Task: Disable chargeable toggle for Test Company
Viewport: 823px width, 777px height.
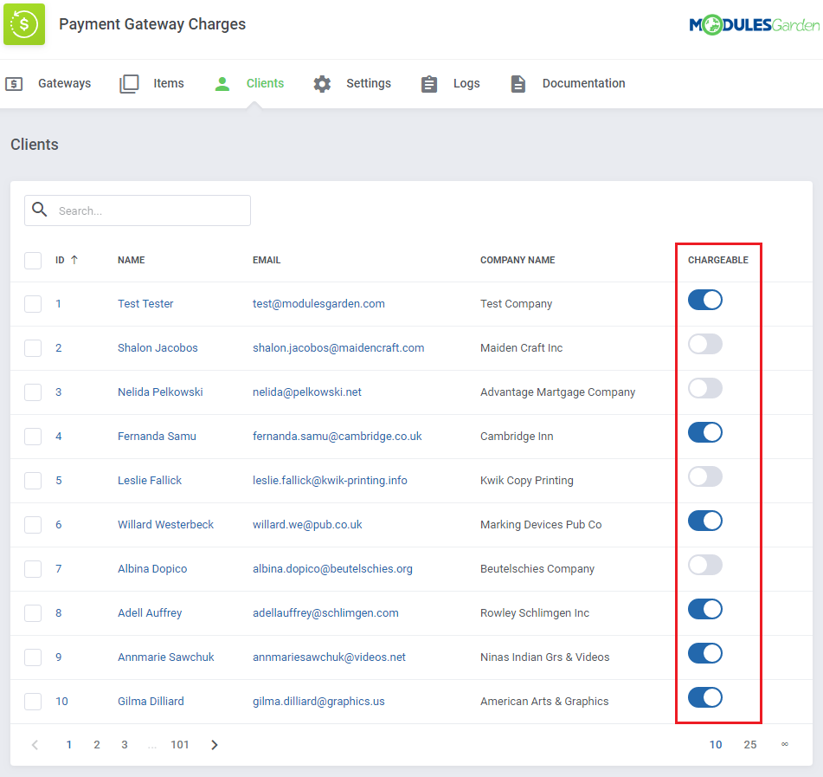Action: click(705, 300)
